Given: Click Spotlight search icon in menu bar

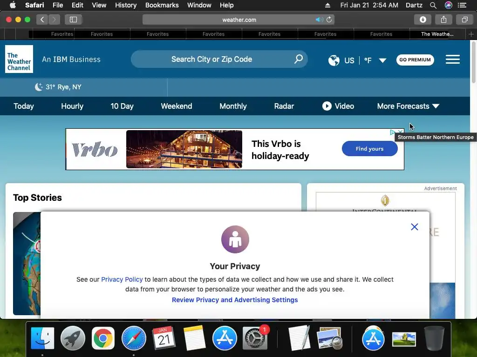Looking at the screenshot, I should click(x=433, y=5).
